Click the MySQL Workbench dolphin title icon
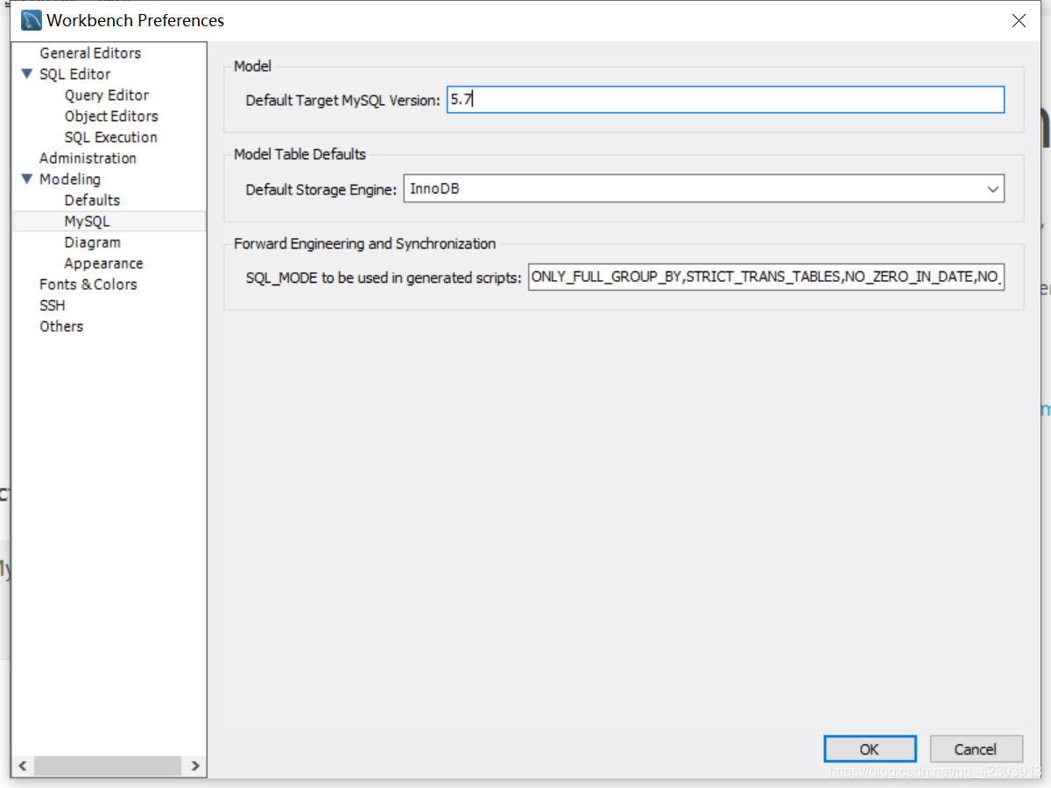The image size is (1051, 788). 32,20
